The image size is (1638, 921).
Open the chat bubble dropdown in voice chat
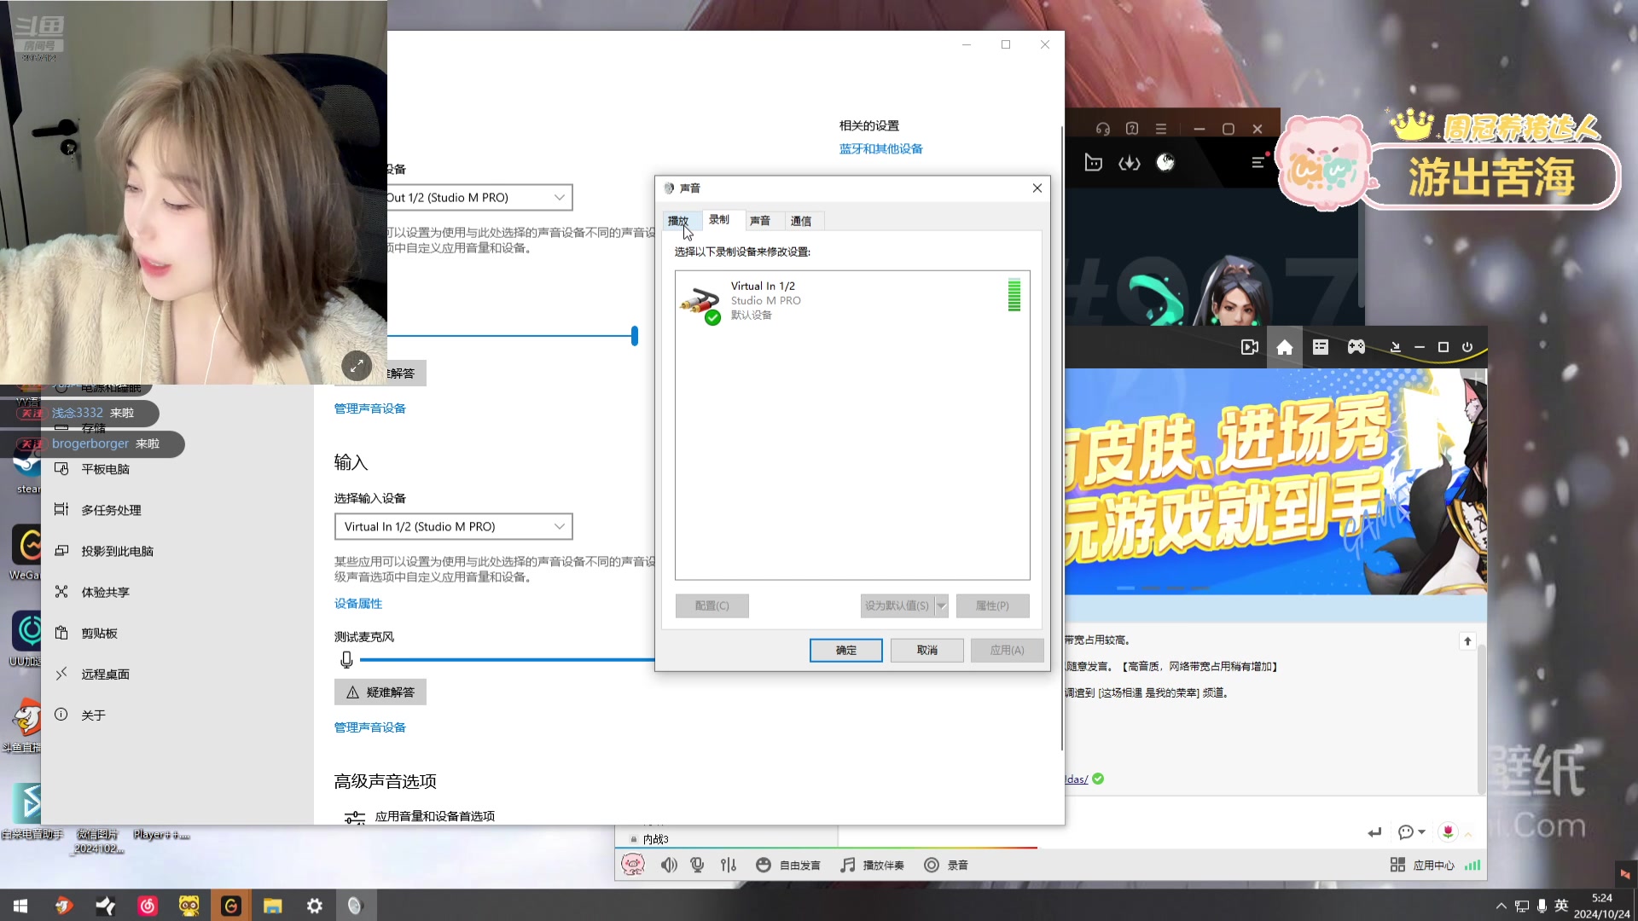(1412, 832)
